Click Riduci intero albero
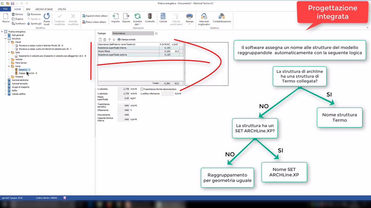 94,22
